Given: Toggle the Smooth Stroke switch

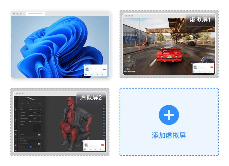Looking at the screenshot, I should pyautogui.click(x=39, y=144).
